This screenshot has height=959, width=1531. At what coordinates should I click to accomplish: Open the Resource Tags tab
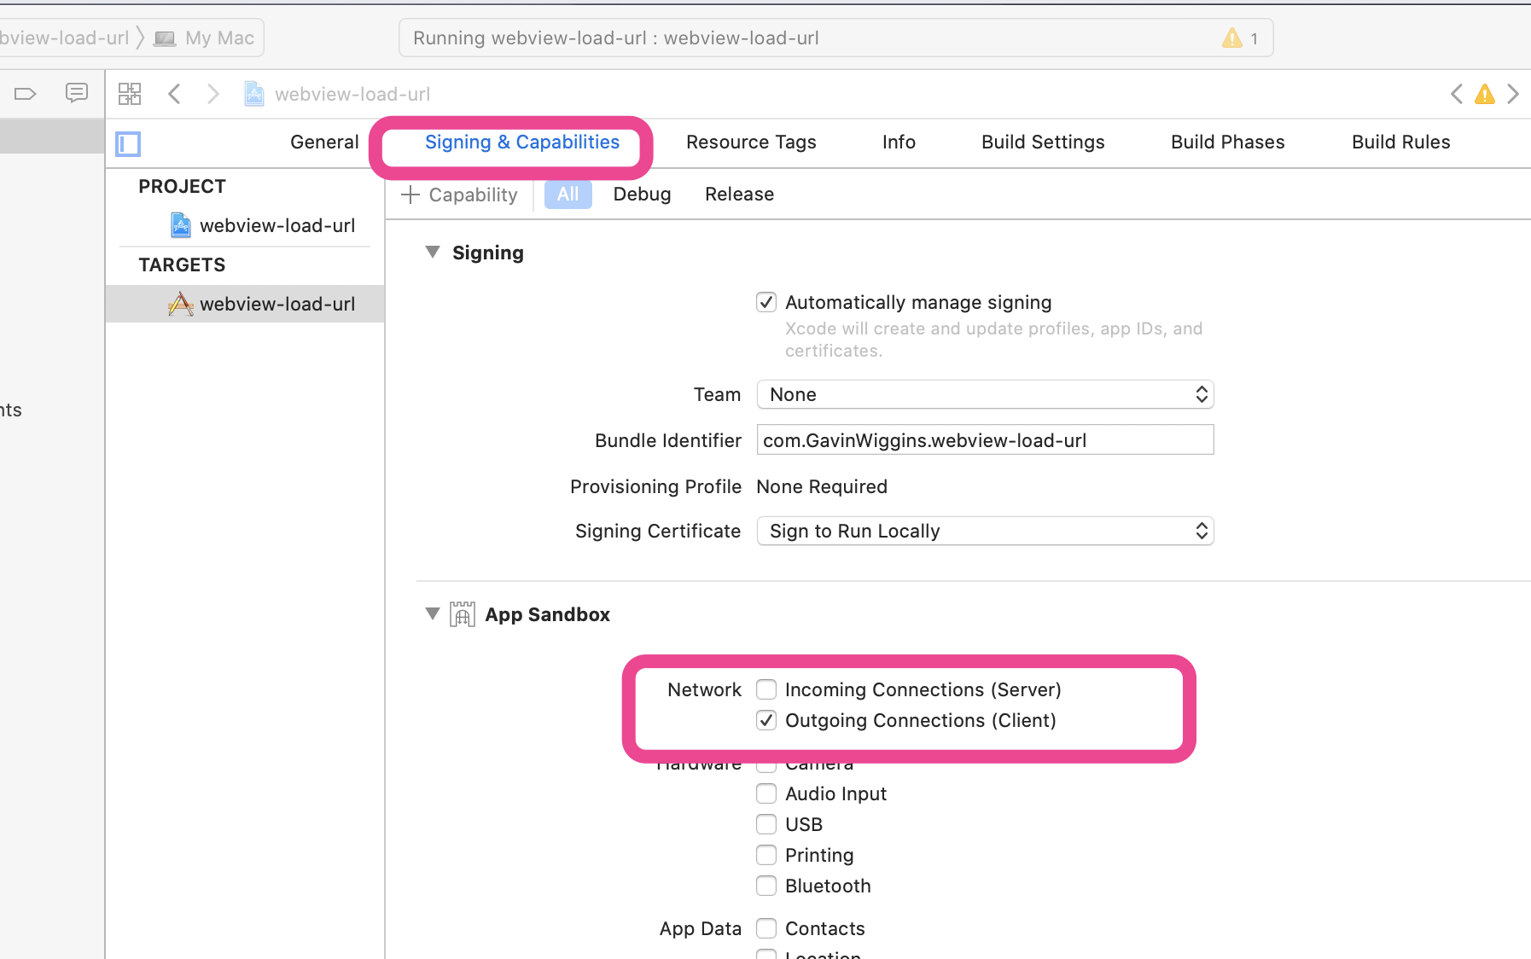(751, 142)
